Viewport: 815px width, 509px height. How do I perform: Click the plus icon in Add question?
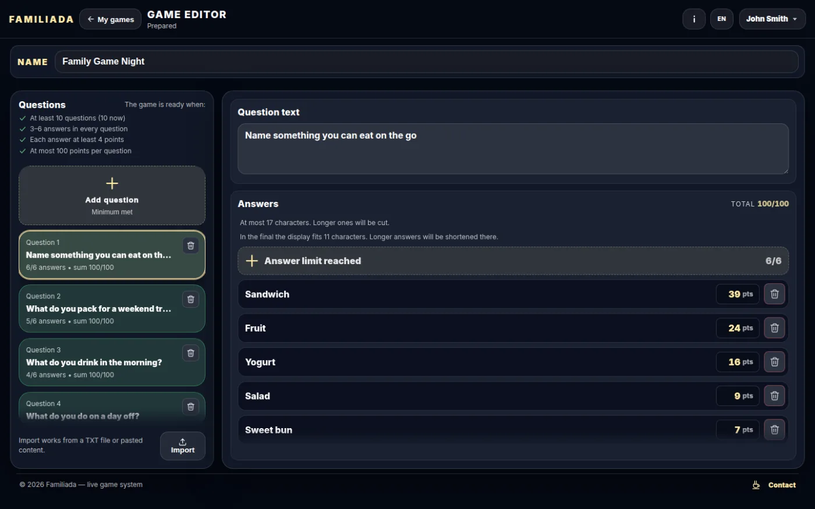point(112,184)
